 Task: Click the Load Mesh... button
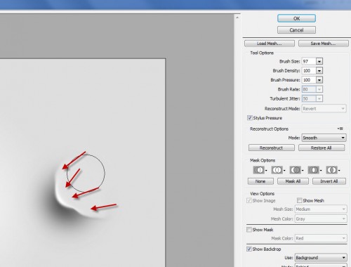pyautogui.click(x=270, y=44)
